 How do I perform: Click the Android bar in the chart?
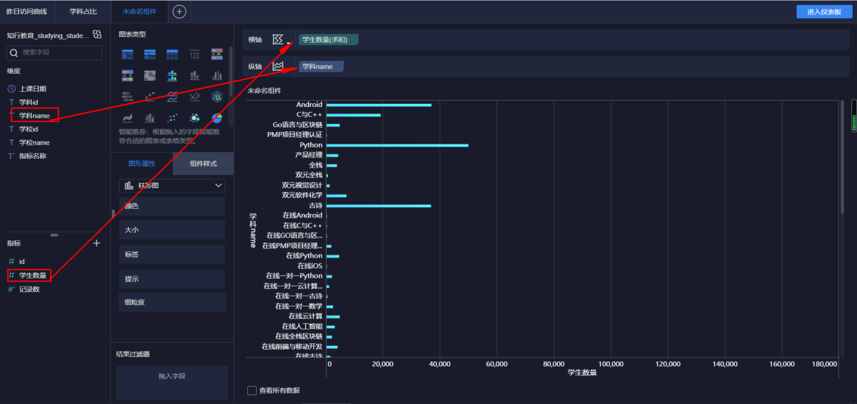pyautogui.click(x=379, y=104)
